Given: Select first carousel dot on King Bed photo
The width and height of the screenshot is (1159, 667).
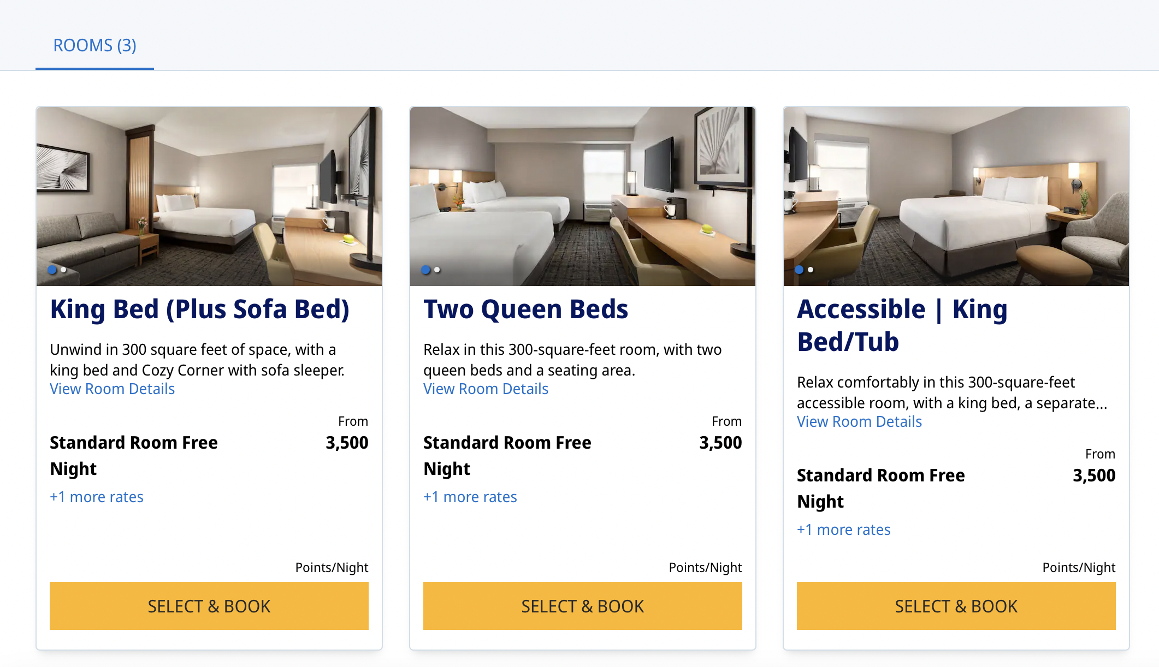Looking at the screenshot, I should click(52, 270).
